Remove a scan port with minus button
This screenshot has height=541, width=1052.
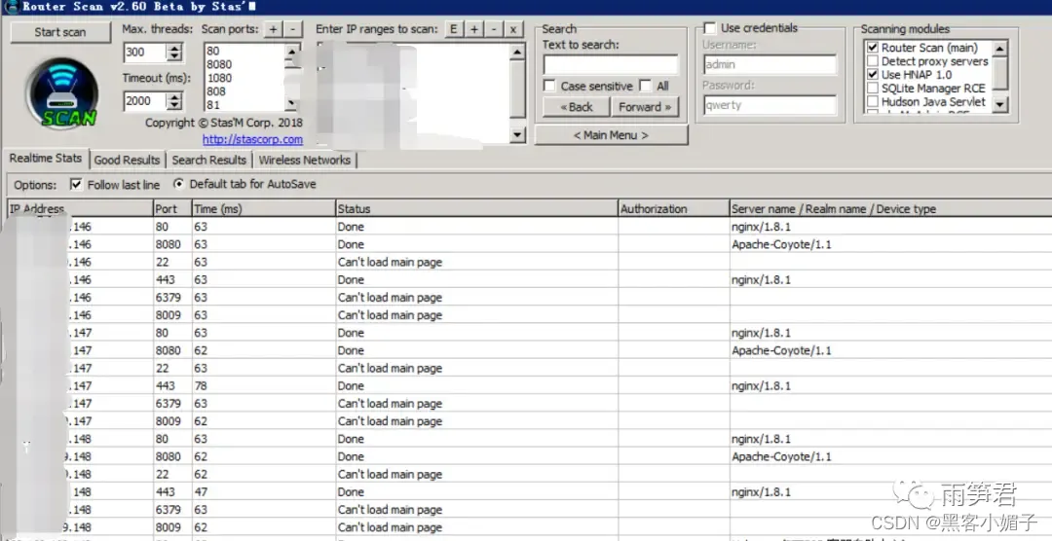[x=292, y=29]
